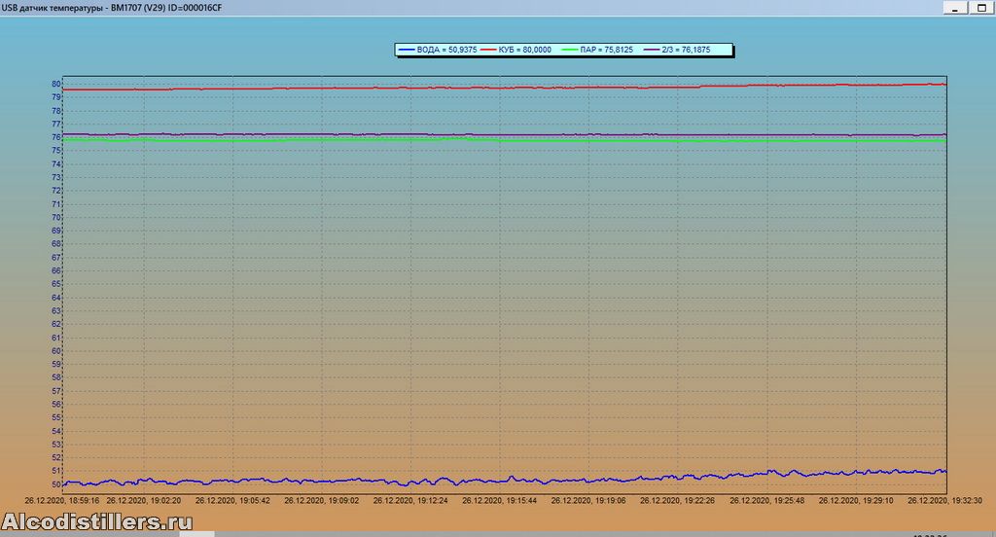Click the USB датчик температуры title bar
The width and height of the screenshot is (996, 537).
coord(389,7)
